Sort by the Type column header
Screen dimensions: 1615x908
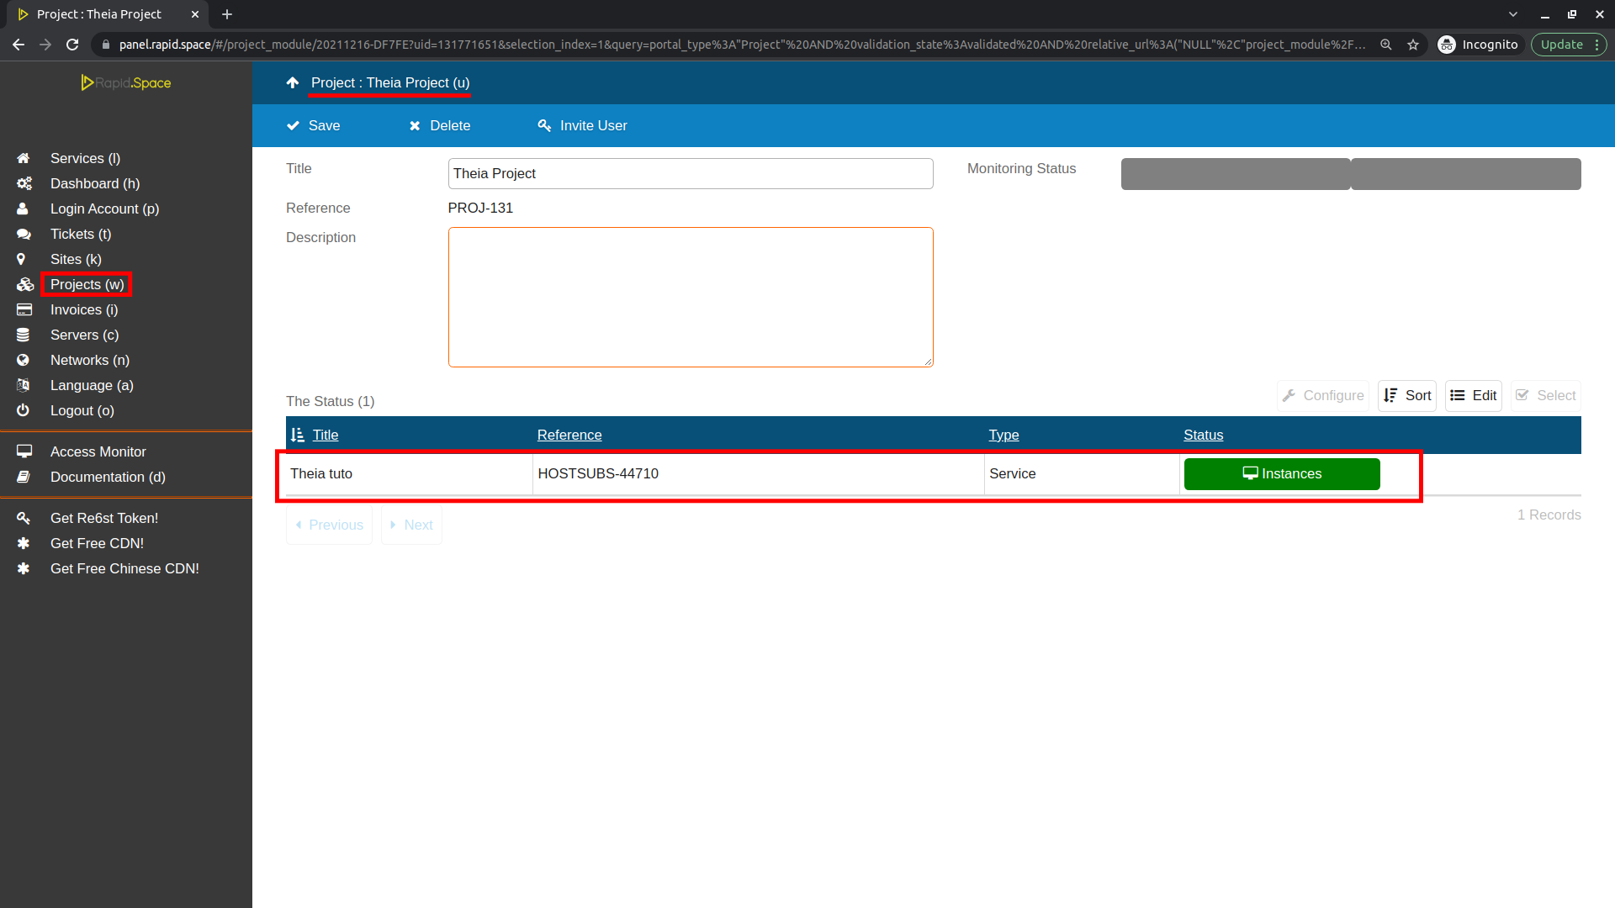tap(1003, 435)
